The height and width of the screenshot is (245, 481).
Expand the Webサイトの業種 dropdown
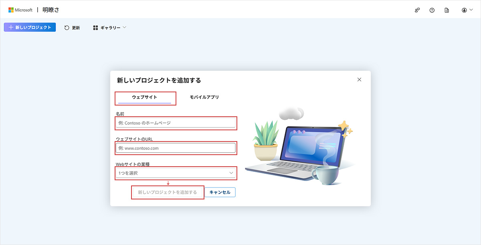click(x=176, y=173)
